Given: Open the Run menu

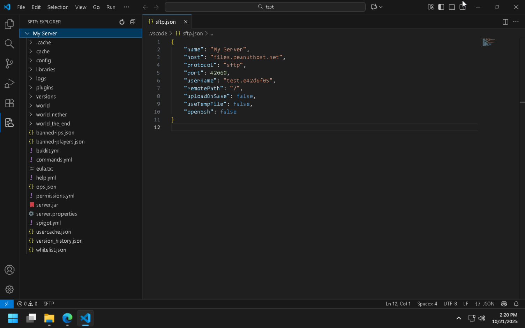Looking at the screenshot, I should [111, 7].
